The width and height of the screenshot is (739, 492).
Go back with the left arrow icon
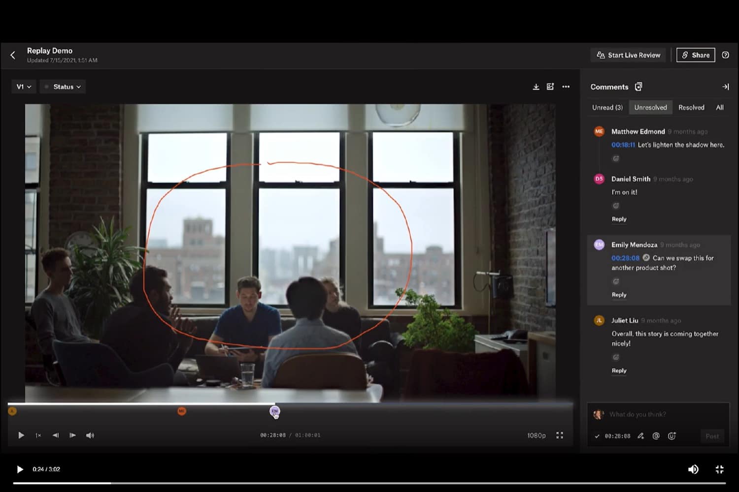click(x=13, y=55)
